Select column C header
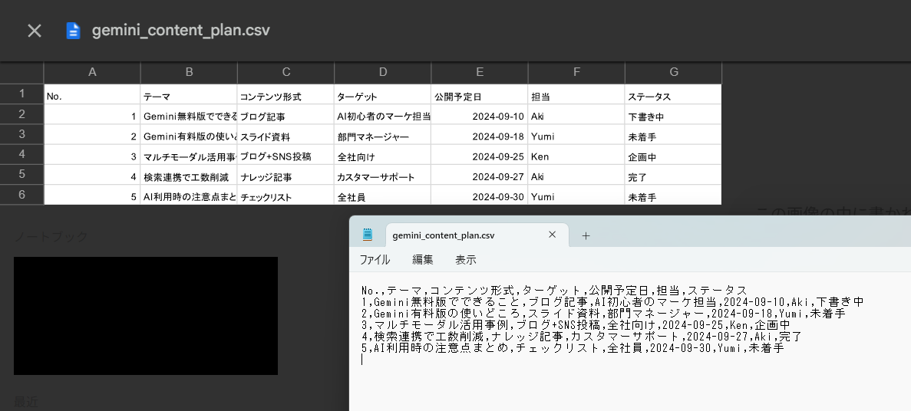Screen dimensions: 911x411 286,73
